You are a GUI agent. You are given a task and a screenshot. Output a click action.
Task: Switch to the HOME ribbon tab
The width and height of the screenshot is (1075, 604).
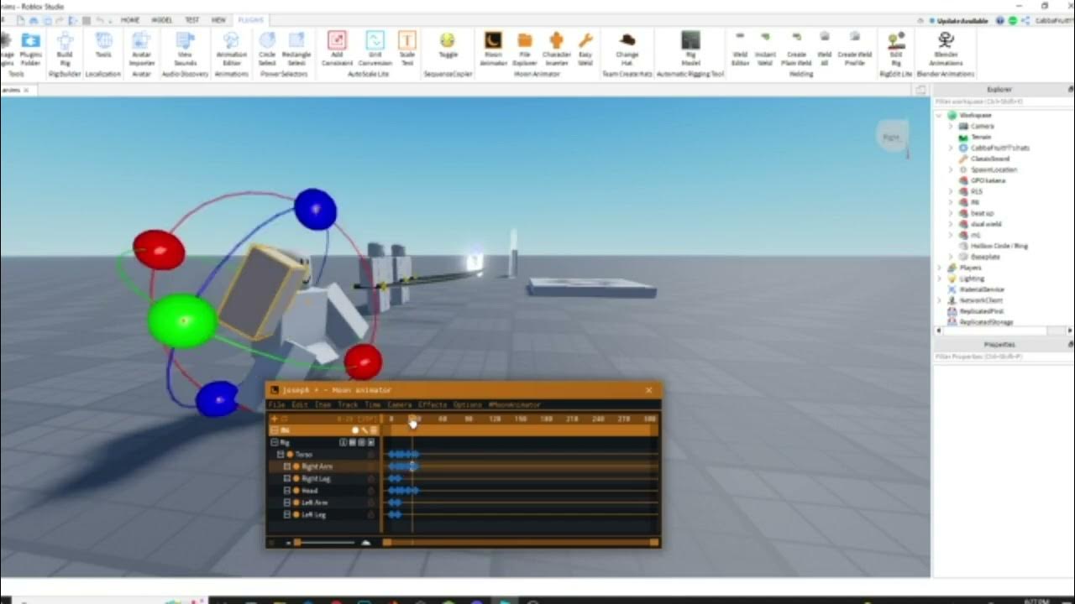point(129,19)
